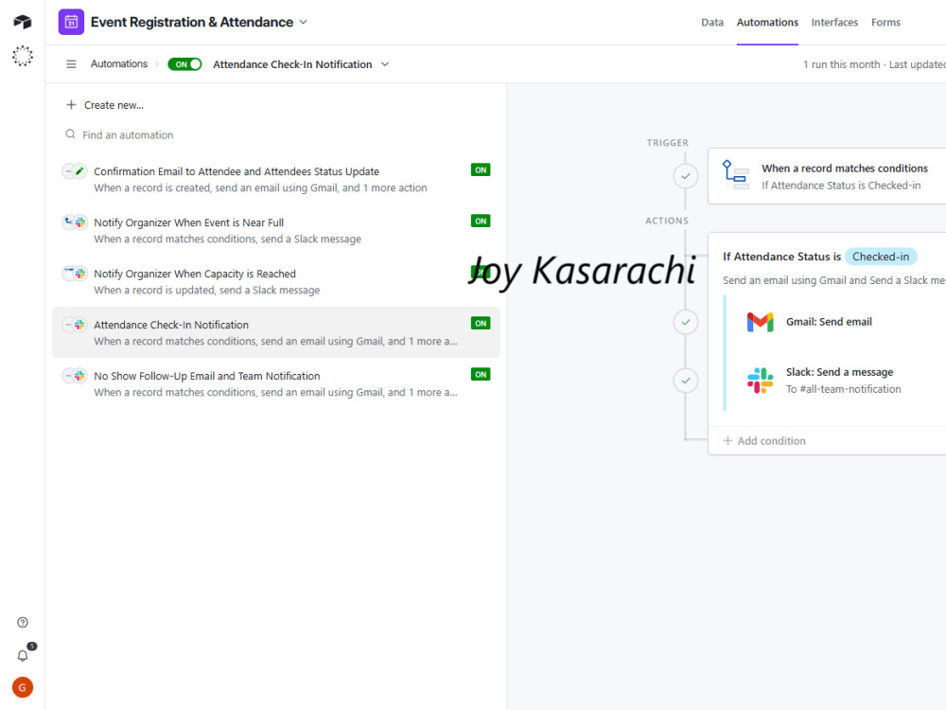This screenshot has height=710, width=946.
Task: Switch to the Forms tab
Action: pyautogui.click(x=885, y=23)
